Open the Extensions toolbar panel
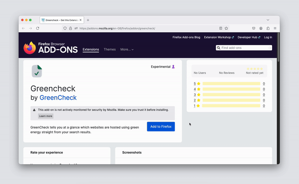Screen dimensions: 299x184 point(268,28)
